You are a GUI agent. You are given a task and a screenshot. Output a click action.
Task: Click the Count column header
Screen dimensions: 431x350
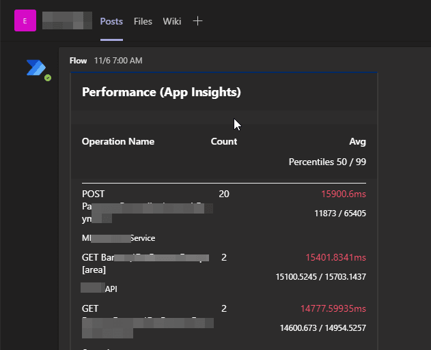click(224, 142)
